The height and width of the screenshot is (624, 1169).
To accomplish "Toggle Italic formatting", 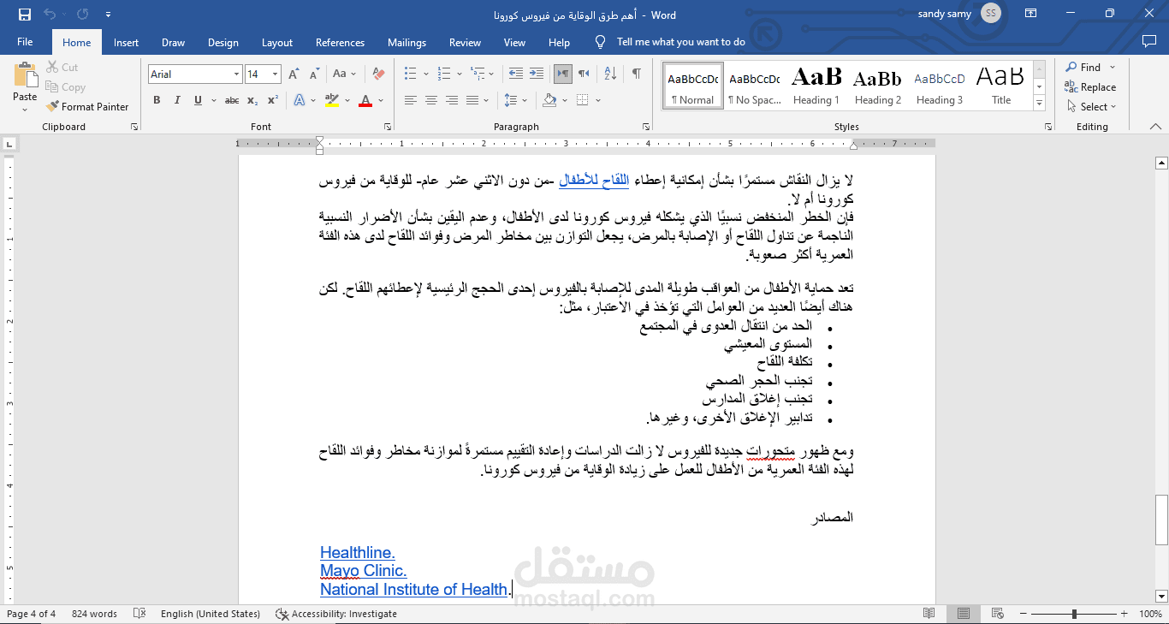I will [177, 100].
